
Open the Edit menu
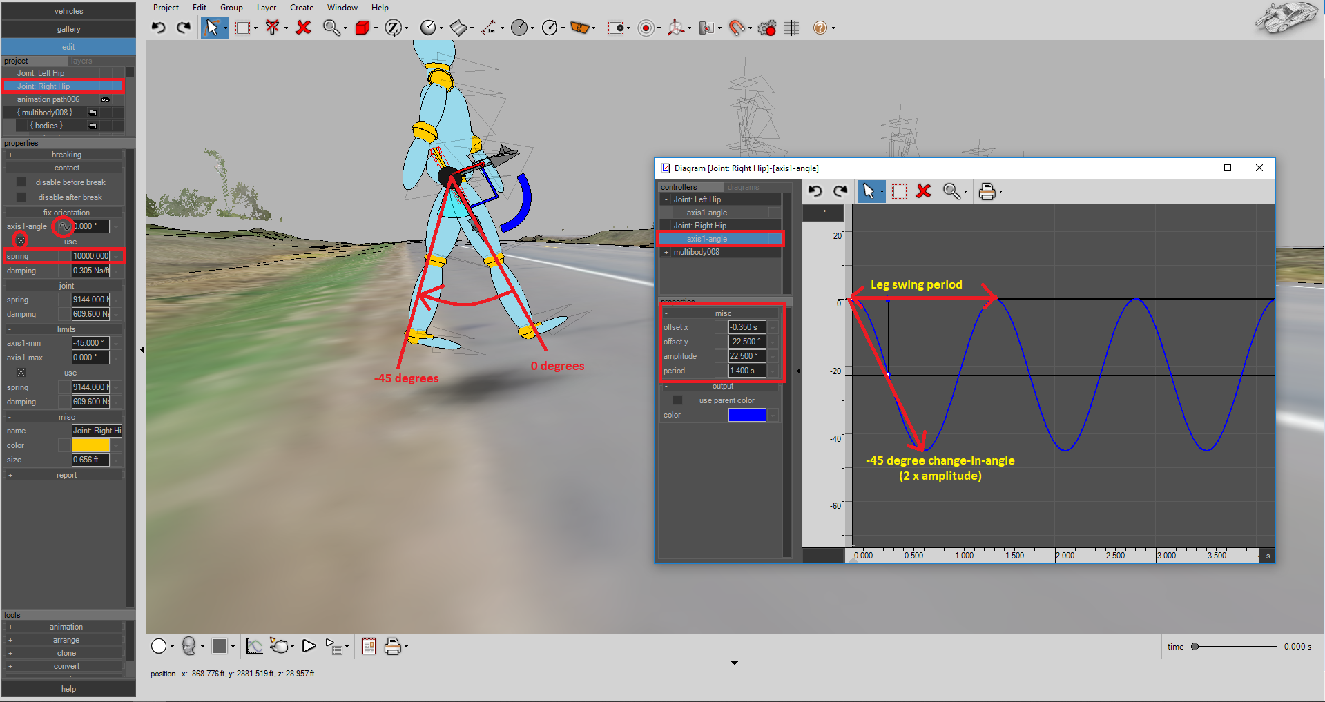click(200, 8)
